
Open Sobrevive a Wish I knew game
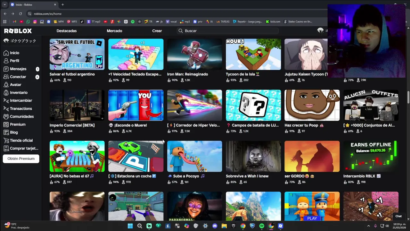click(x=253, y=156)
